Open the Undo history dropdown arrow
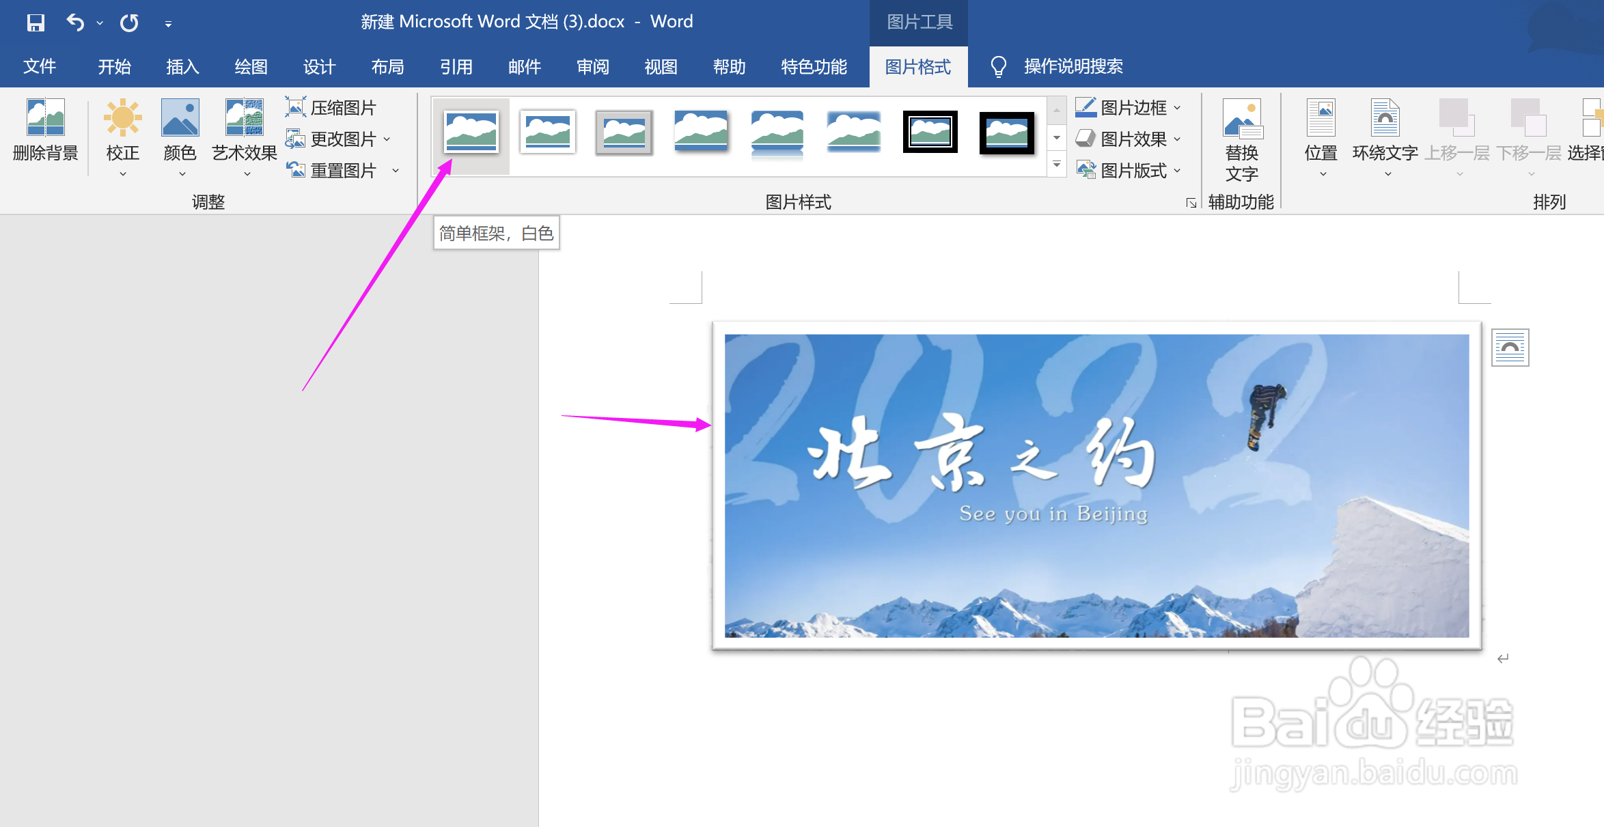 click(100, 23)
